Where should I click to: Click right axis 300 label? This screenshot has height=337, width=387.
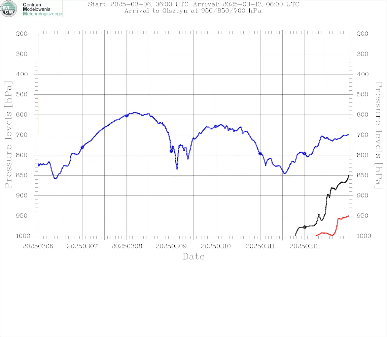362,54
